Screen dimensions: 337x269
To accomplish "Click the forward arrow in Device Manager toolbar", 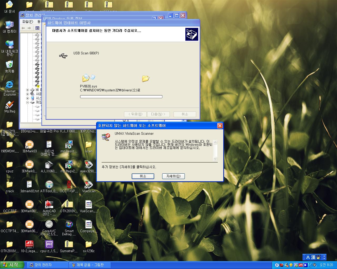I will click(29, 28).
